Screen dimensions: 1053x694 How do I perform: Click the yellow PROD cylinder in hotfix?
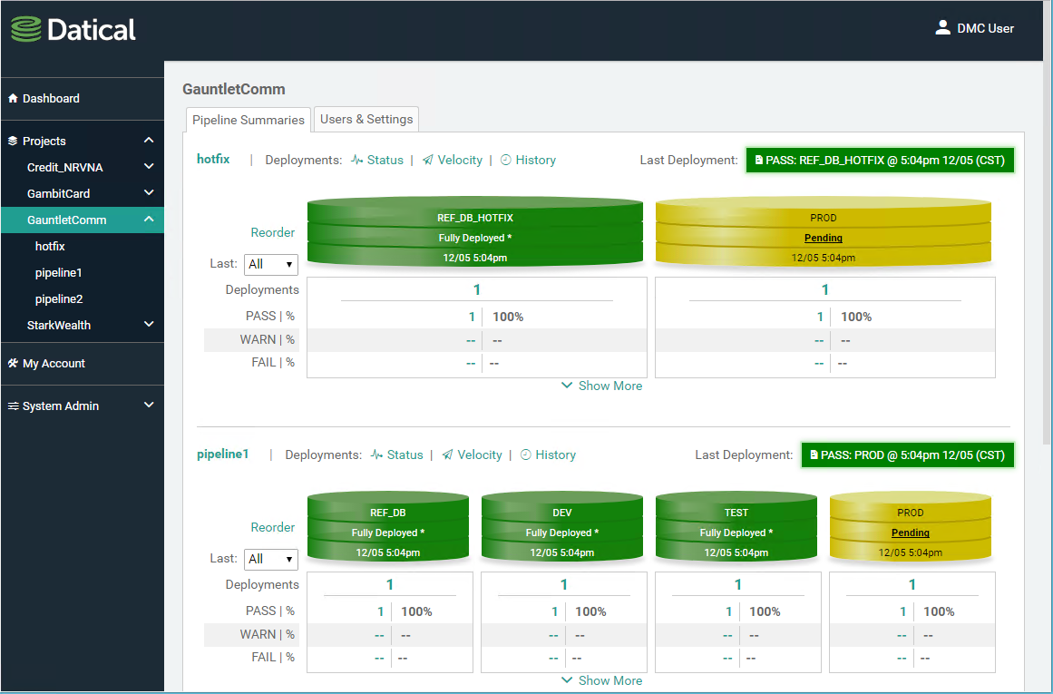click(x=823, y=232)
